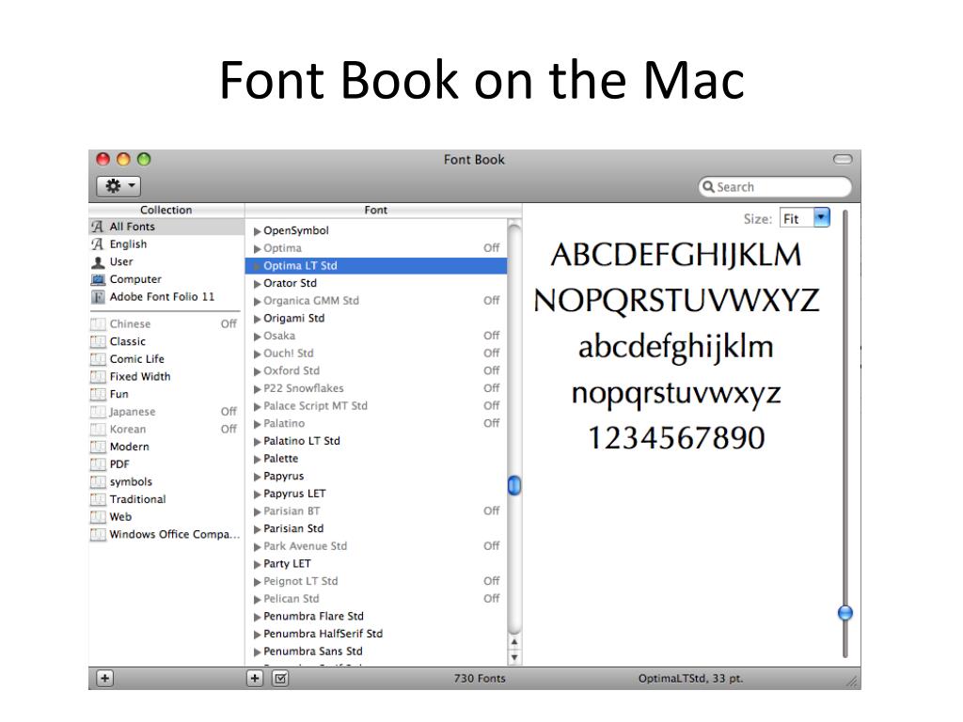Select the P22 Snowflakes font
The image size is (963, 722).
[x=376, y=388]
